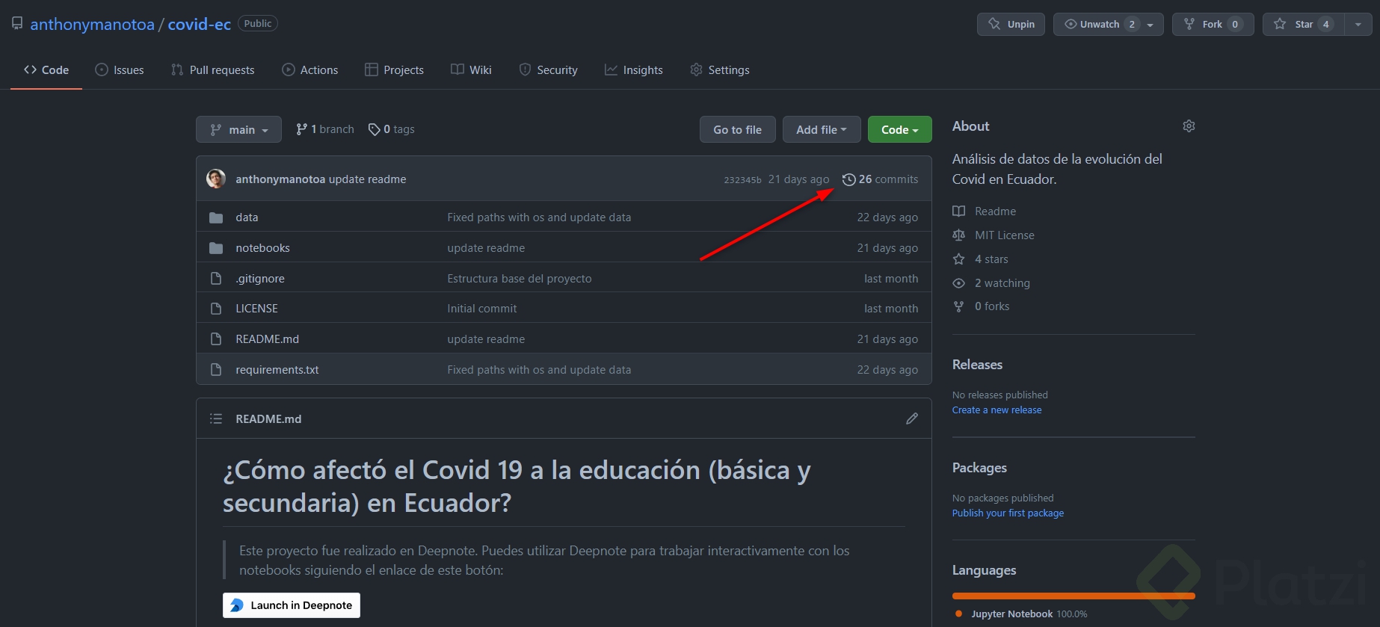Toggle Star on the repository

pyautogui.click(x=1303, y=24)
